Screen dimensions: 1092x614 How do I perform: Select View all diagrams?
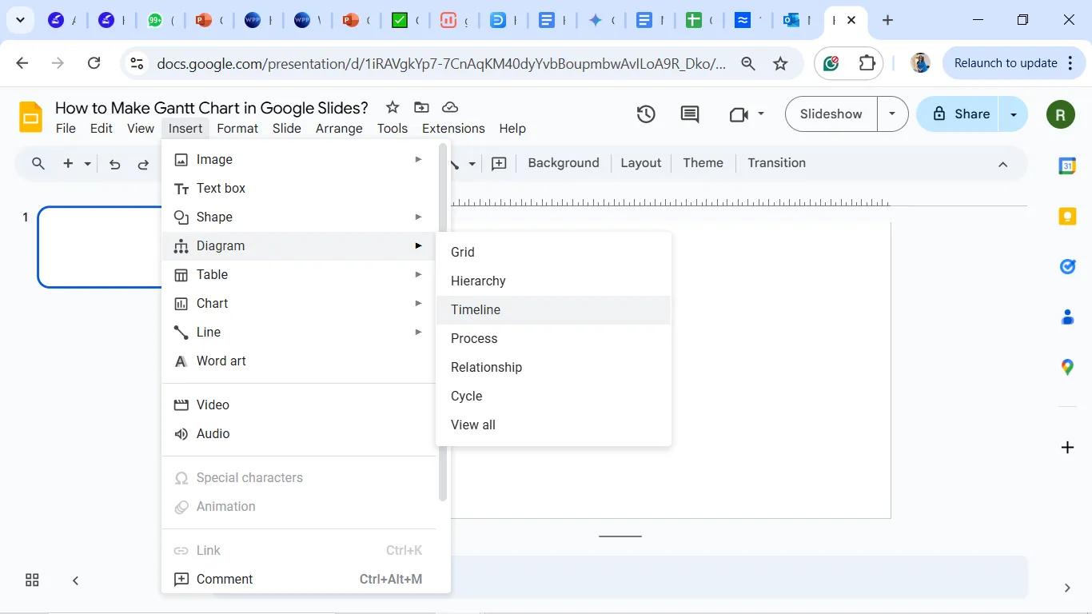[x=553, y=425]
